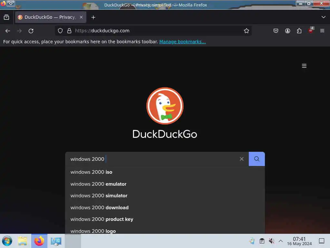This screenshot has height=248, width=330.
Task: Submit search with magnifier button
Action: pyautogui.click(x=257, y=159)
